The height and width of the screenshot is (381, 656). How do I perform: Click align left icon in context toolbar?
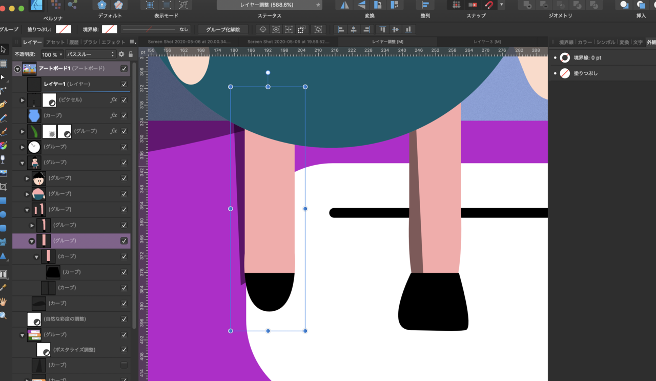tap(341, 29)
